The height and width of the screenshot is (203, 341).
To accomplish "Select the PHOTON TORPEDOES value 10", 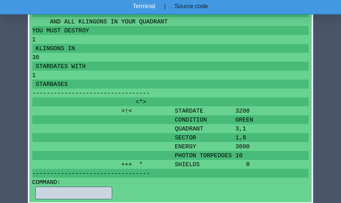I will (x=239, y=155).
